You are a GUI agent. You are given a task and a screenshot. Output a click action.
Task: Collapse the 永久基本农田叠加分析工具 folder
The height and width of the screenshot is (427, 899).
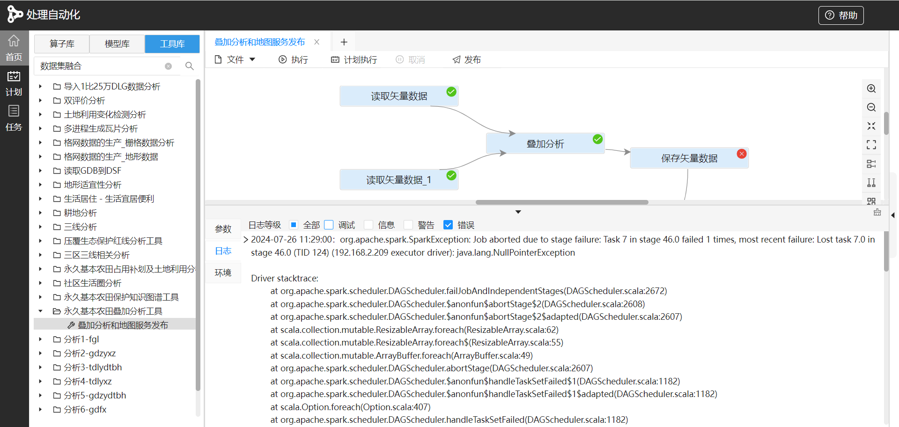point(40,311)
